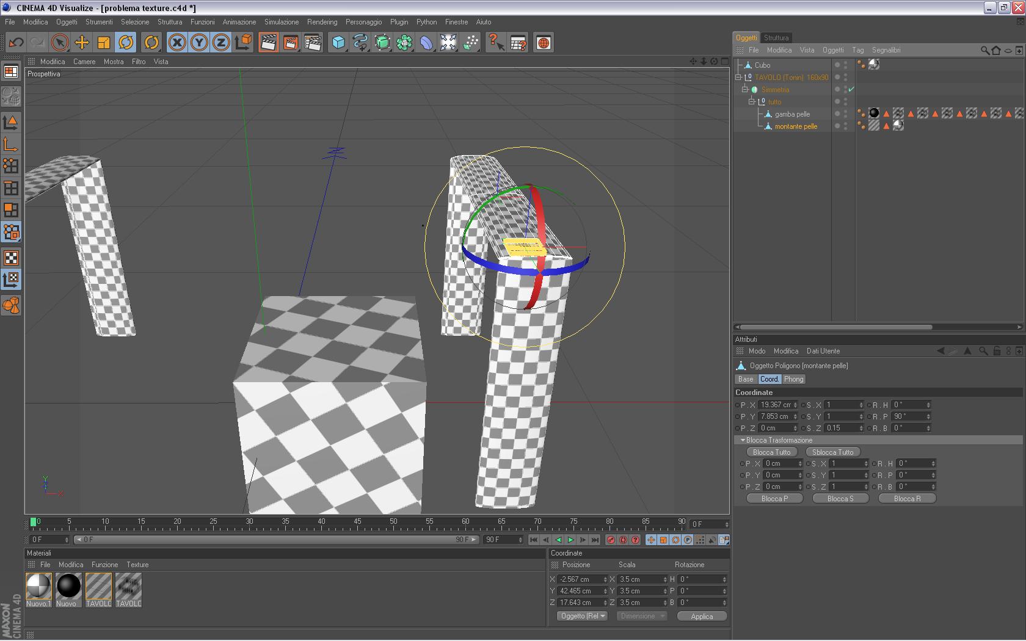Select the Rotate tool
The height and width of the screenshot is (641, 1026).
pos(126,43)
